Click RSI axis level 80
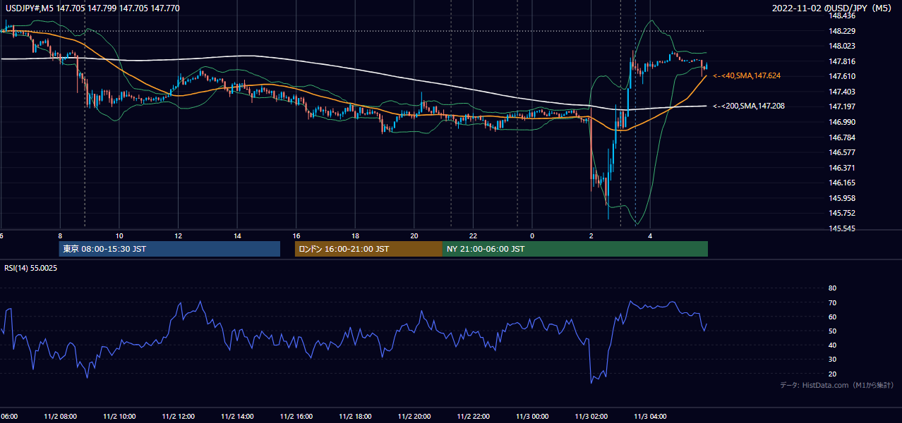902x423 pixels. click(x=832, y=288)
